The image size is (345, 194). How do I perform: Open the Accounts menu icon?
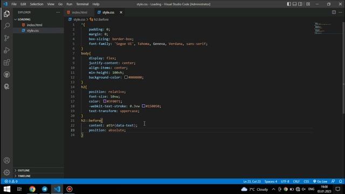[x=7, y=161]
